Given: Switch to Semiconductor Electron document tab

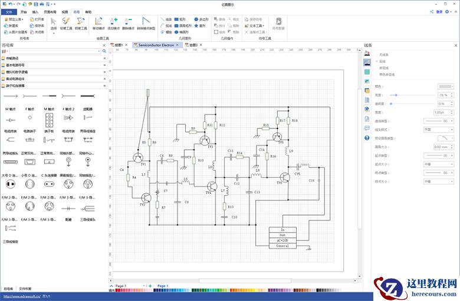Looking at the screenshot, I should tap(156, 45).
